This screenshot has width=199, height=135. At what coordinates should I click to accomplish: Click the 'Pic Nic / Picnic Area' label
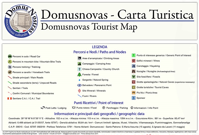(x=147, y=93)
